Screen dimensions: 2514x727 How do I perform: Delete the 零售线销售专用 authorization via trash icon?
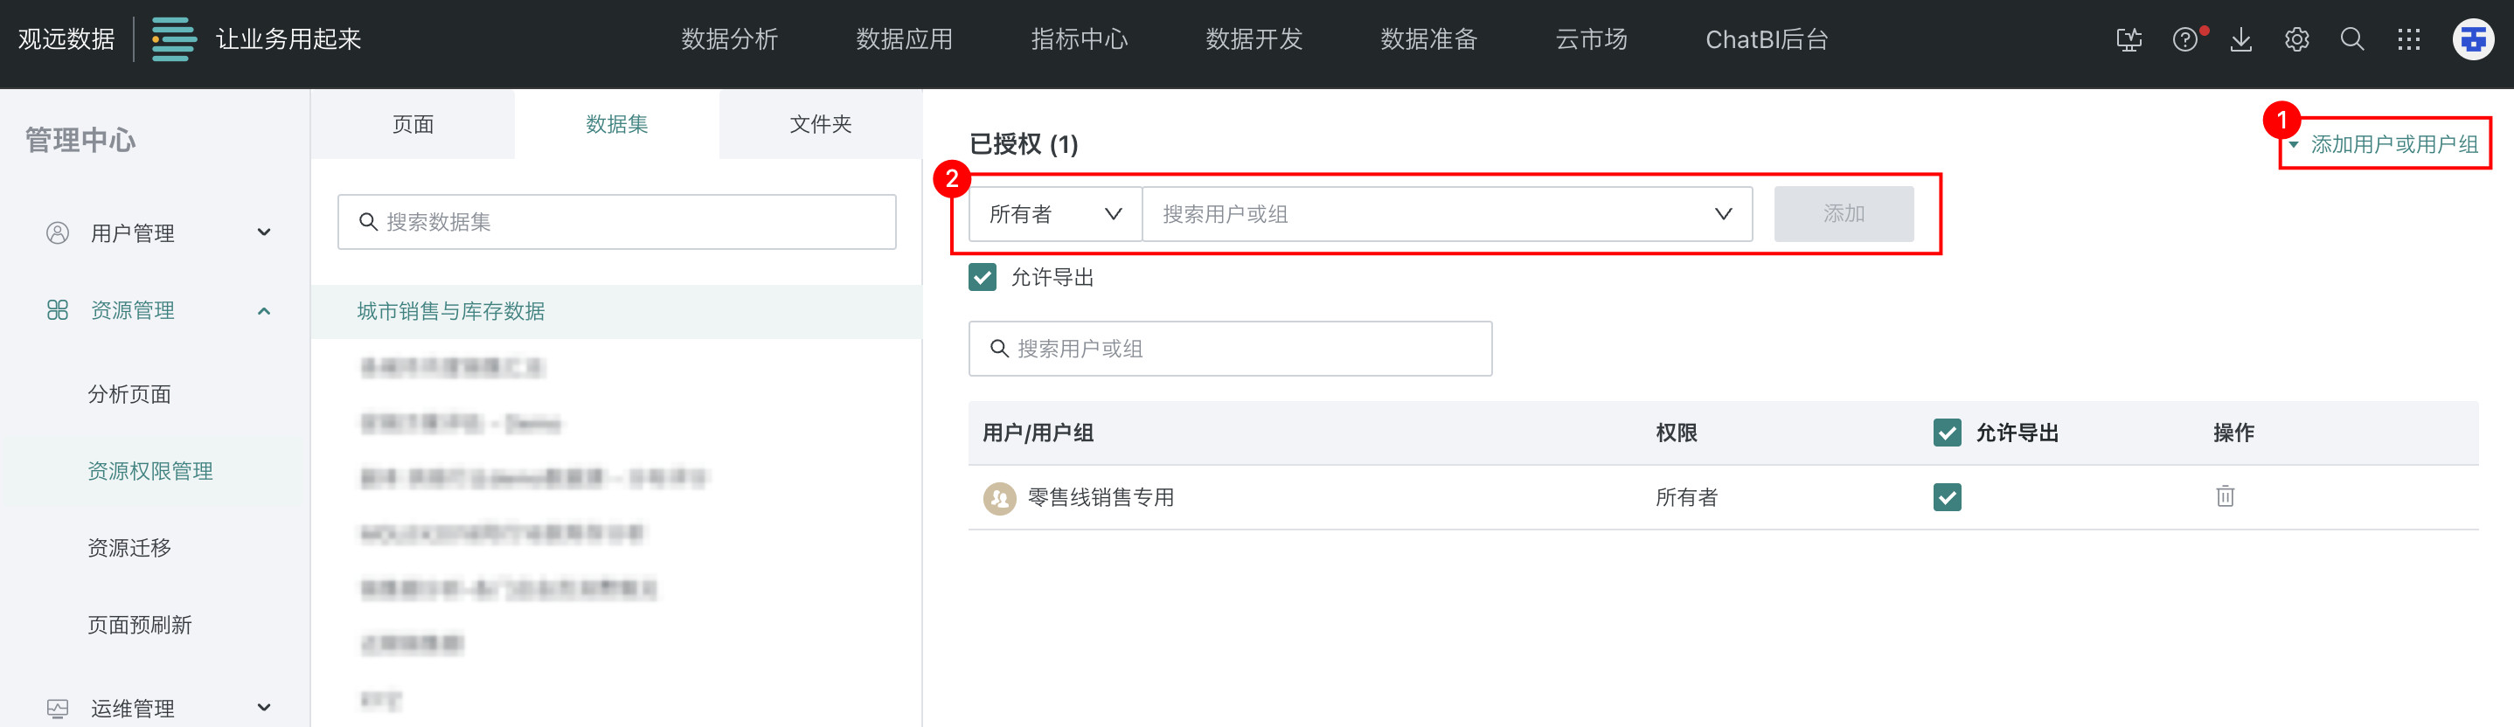click(x=2224, y=496)
